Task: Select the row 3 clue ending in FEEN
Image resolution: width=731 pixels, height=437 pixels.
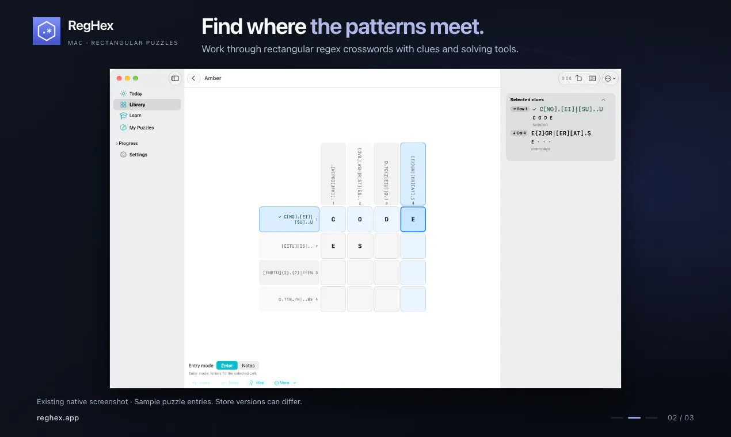Action: coord(289,273)
